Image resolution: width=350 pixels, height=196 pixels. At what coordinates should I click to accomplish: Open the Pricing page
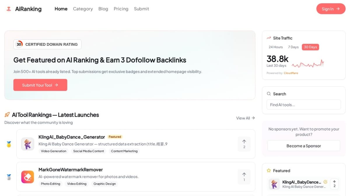point(121,9)
